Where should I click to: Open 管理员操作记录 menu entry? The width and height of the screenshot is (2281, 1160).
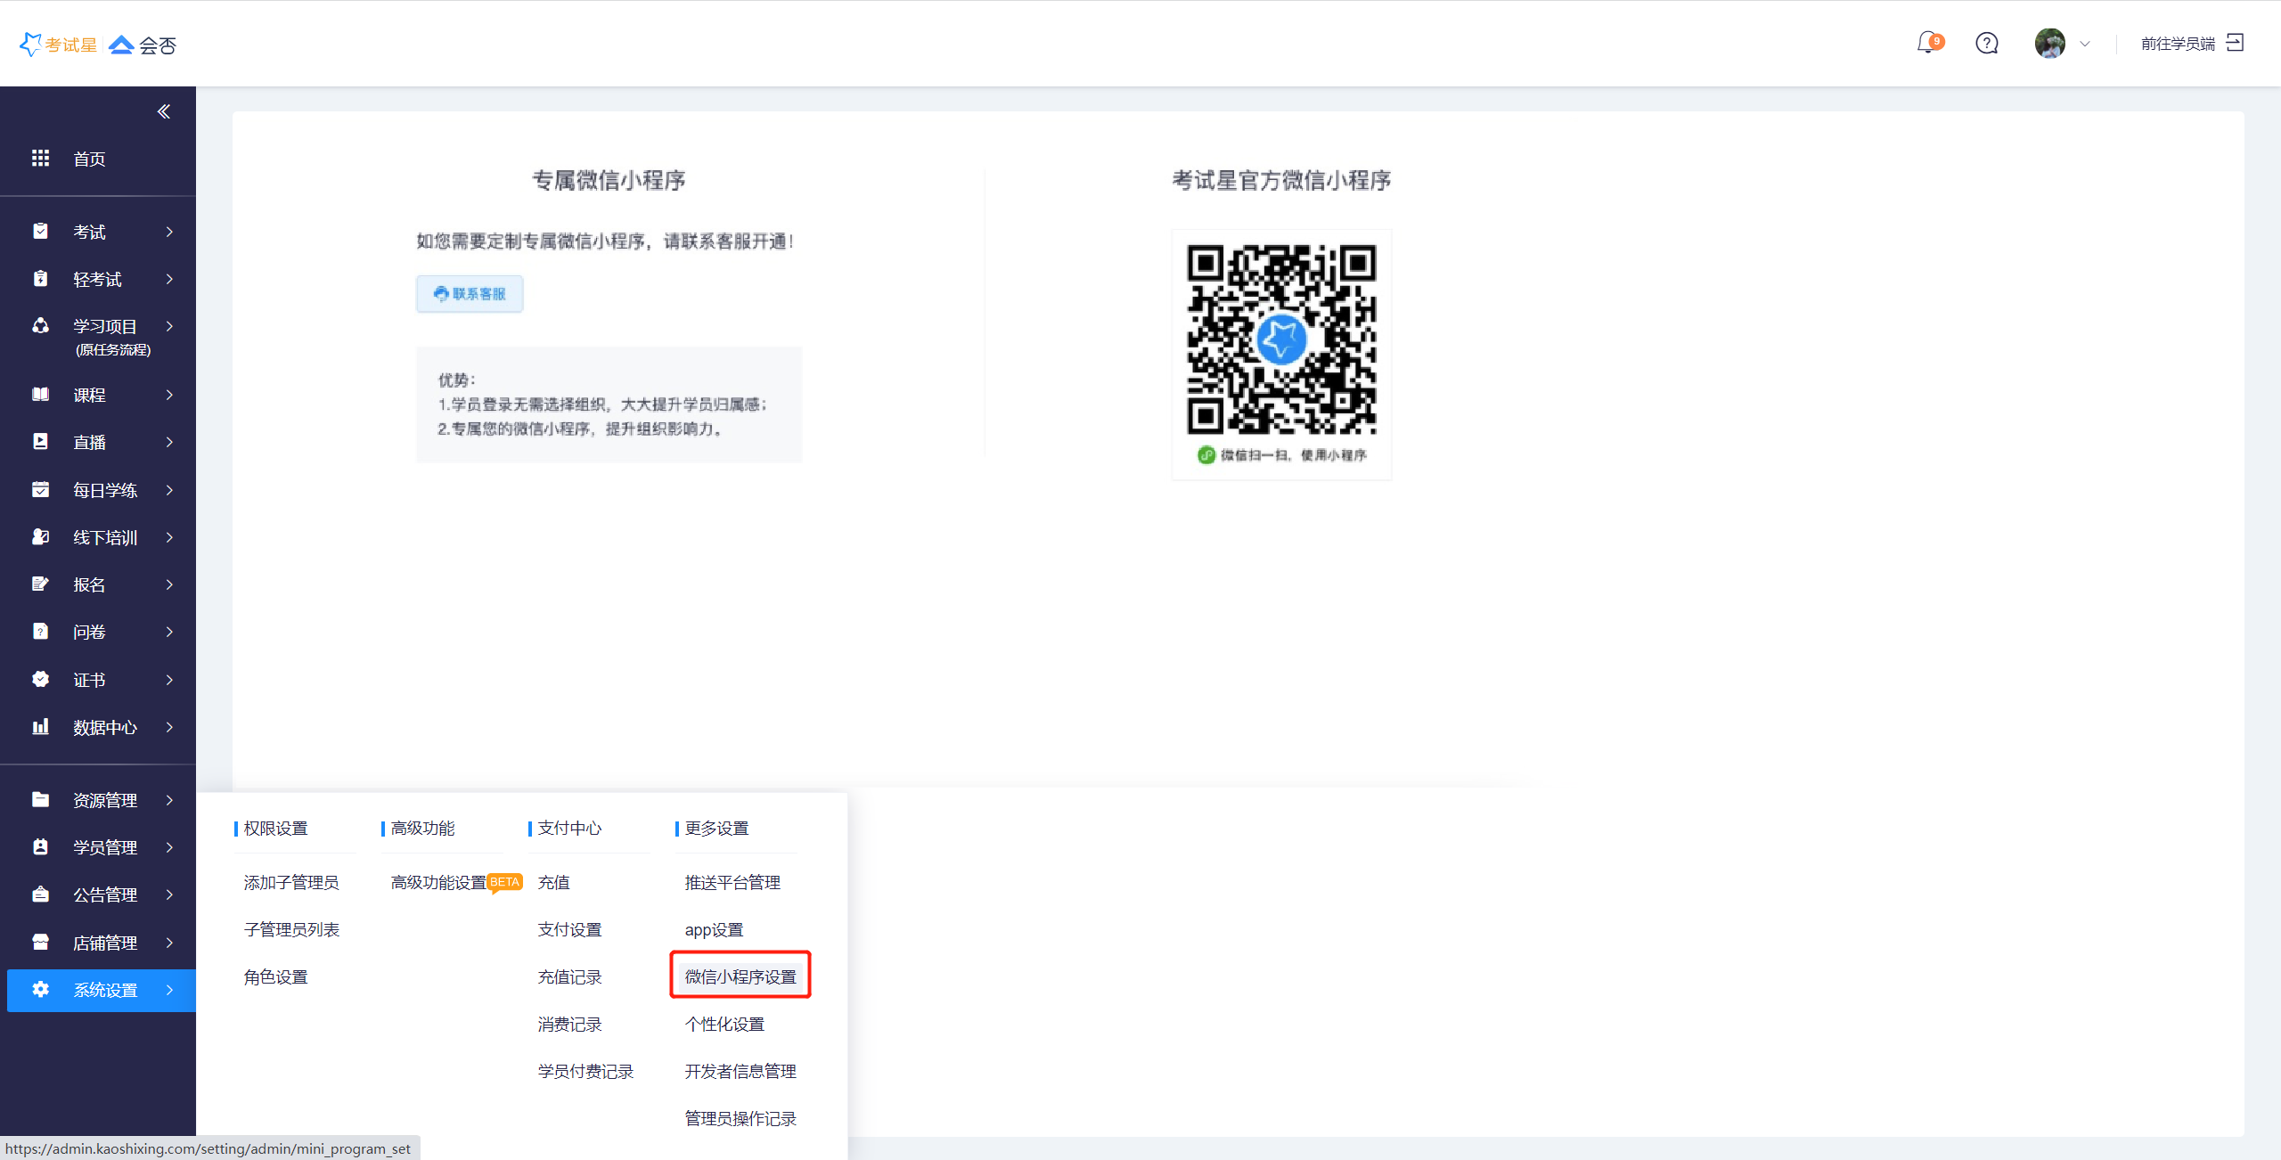(740, 1118)
